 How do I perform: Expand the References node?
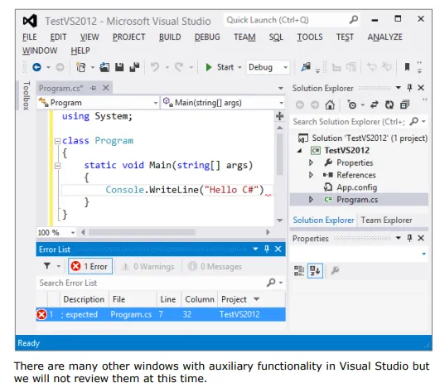pyautogui.click(x=311, y=175)
